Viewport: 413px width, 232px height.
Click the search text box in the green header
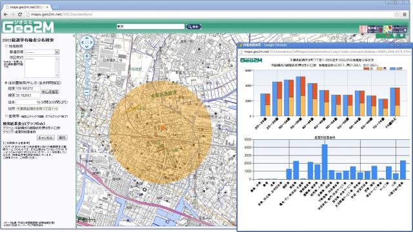(150, 26)
